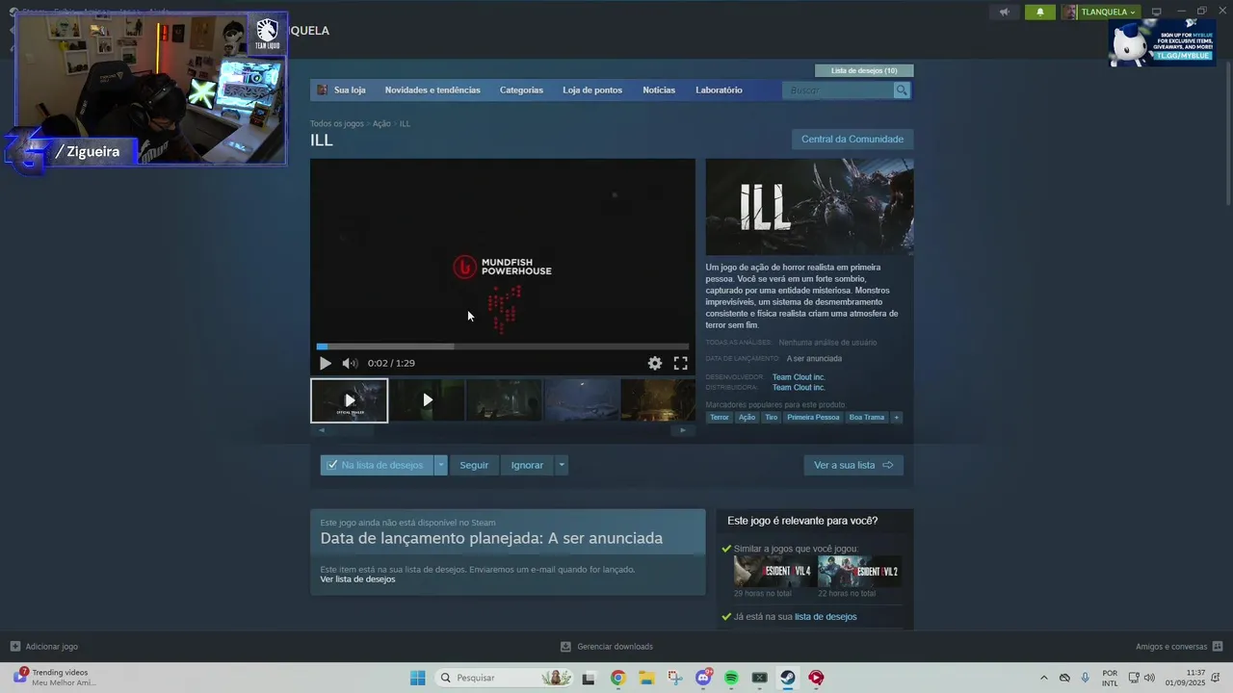Toggle the 'Na lista de desejos' checkbox
Screen dimensions: 1233x693
332,465
